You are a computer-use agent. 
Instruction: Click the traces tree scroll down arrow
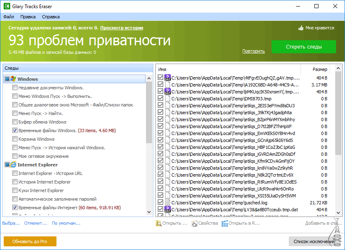pos(149,212)
